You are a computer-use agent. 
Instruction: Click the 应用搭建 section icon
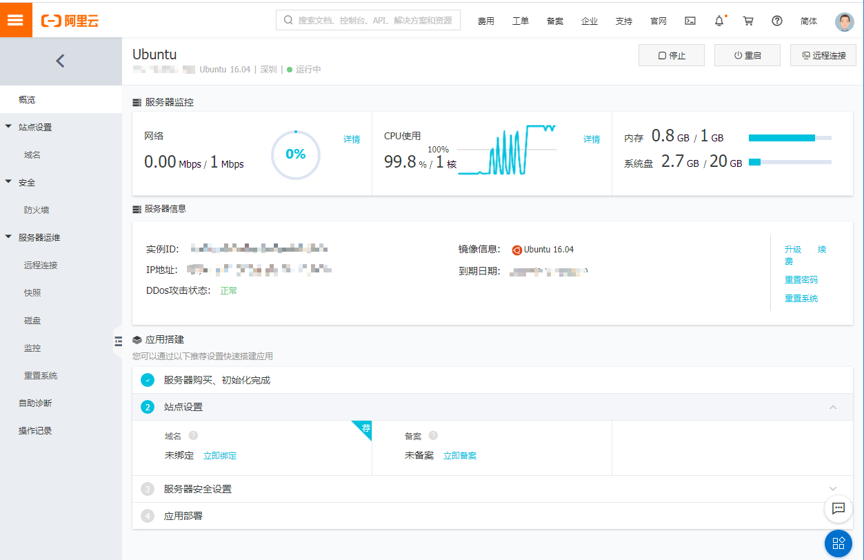(x=137, y=340)
